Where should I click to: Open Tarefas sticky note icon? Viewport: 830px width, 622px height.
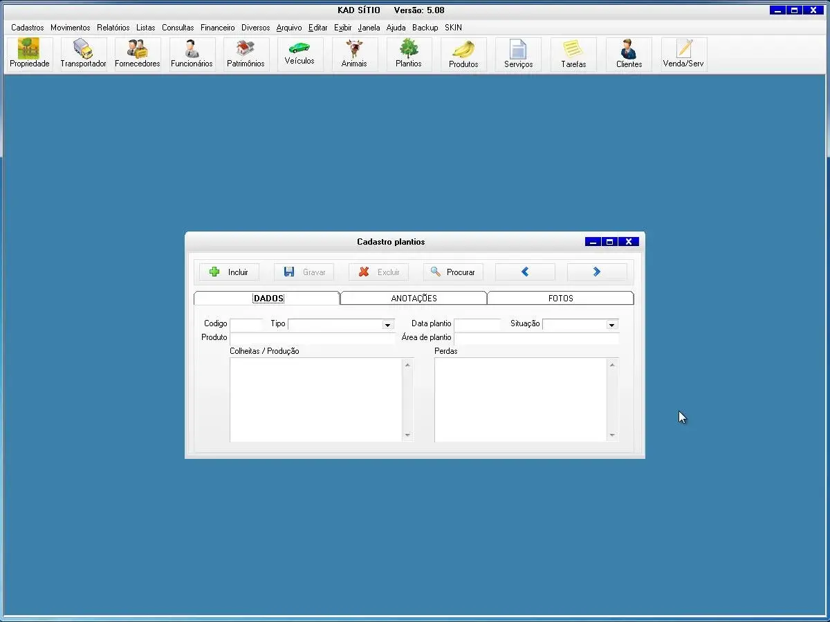pos(573,54)
